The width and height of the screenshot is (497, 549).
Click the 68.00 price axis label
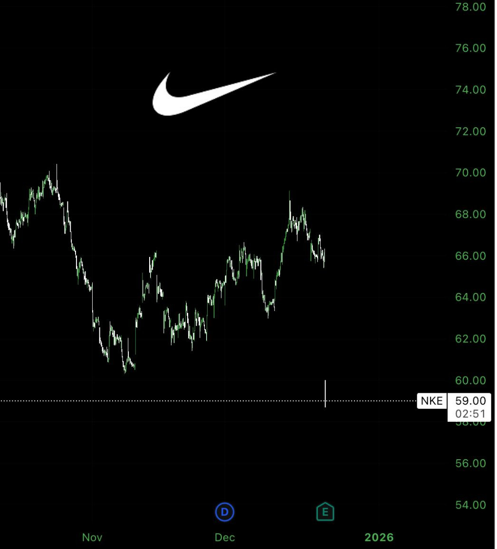coord(470,214)
